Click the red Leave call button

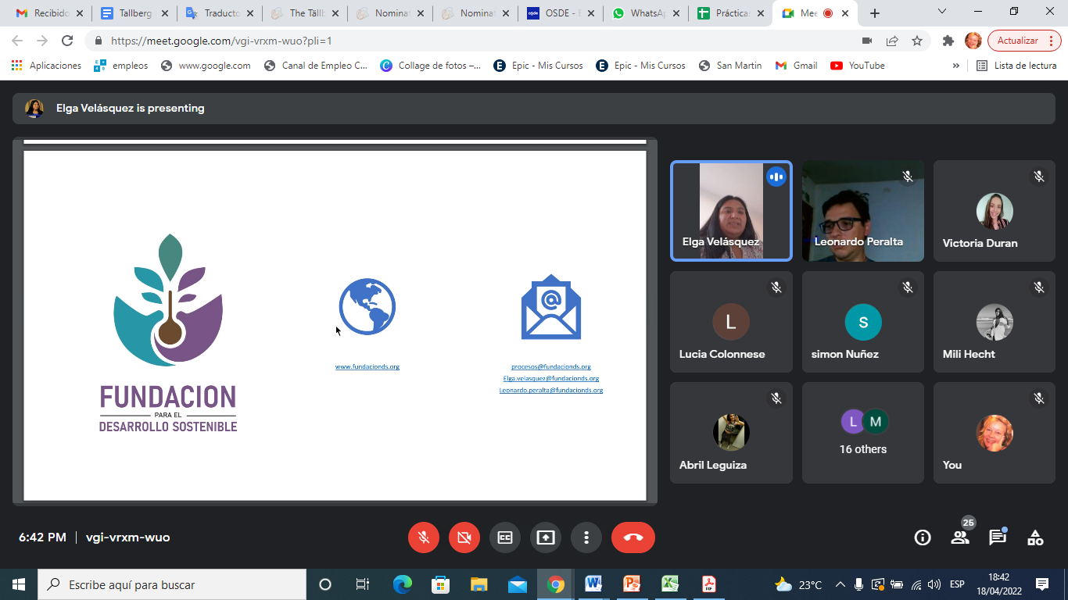tap(633, 537)
